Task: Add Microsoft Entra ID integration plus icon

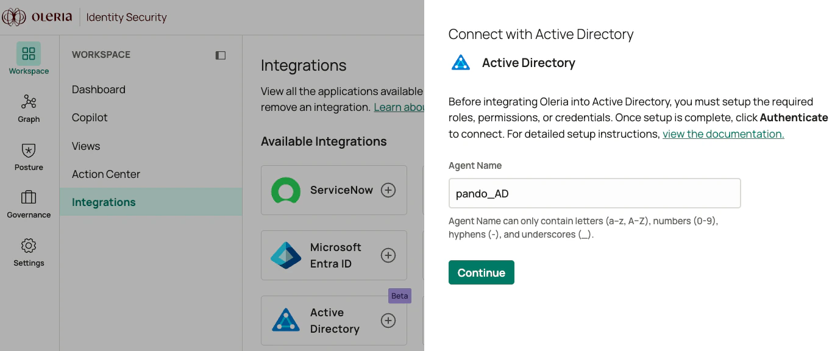Action: click(388, 255)
